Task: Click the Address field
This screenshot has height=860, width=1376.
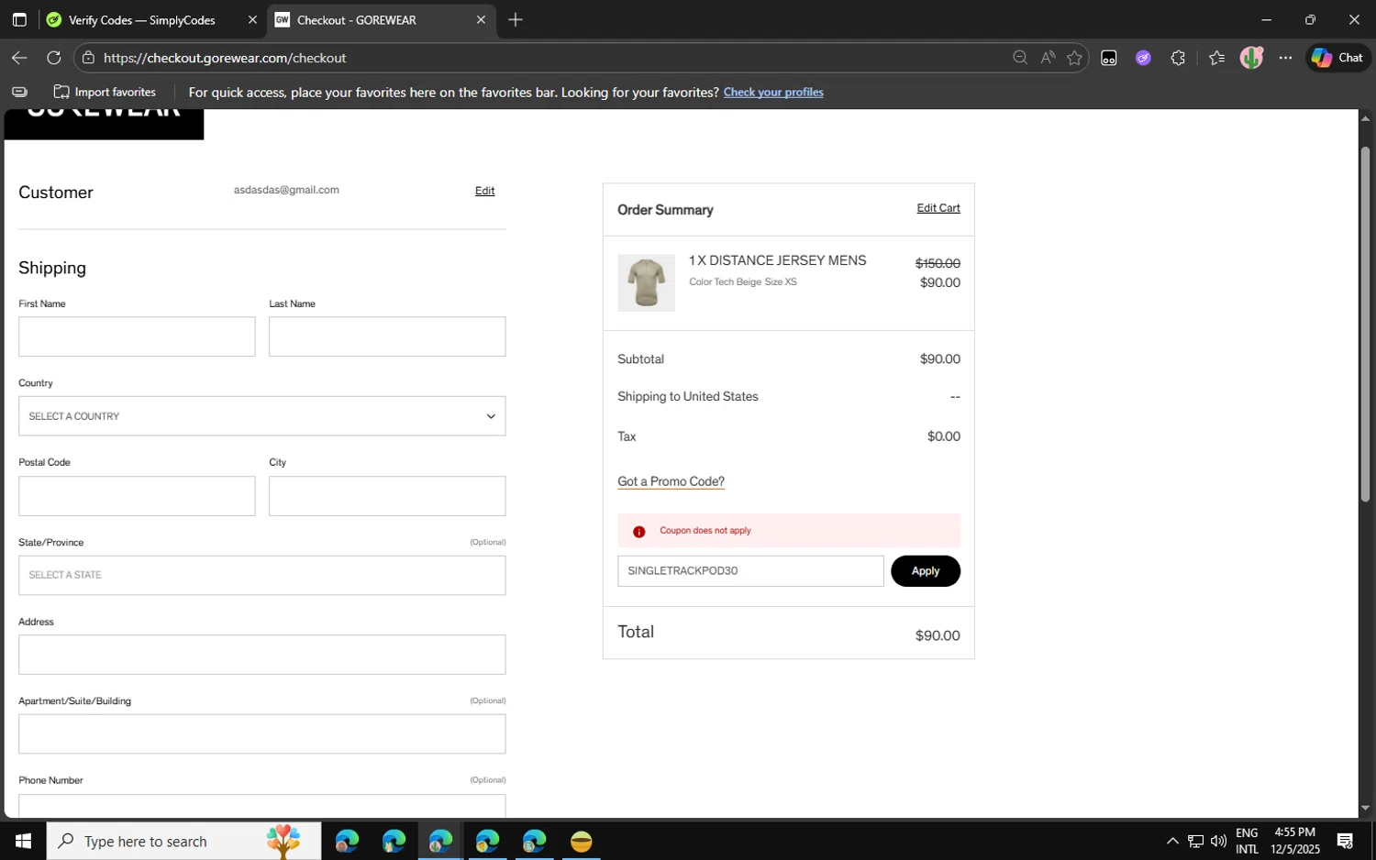Action: [261, 655]
